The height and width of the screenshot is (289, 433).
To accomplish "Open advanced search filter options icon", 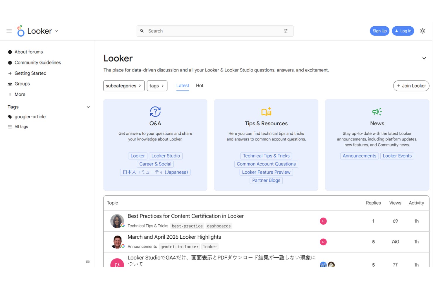I will tap(286, 31).
